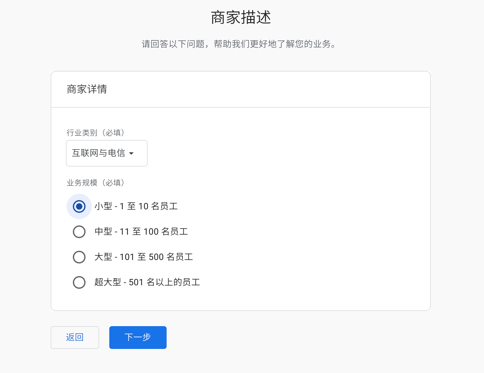Click the 商家详情 card header
The image size is (484, 373).
pyautogui.click(x=87, y=89)
